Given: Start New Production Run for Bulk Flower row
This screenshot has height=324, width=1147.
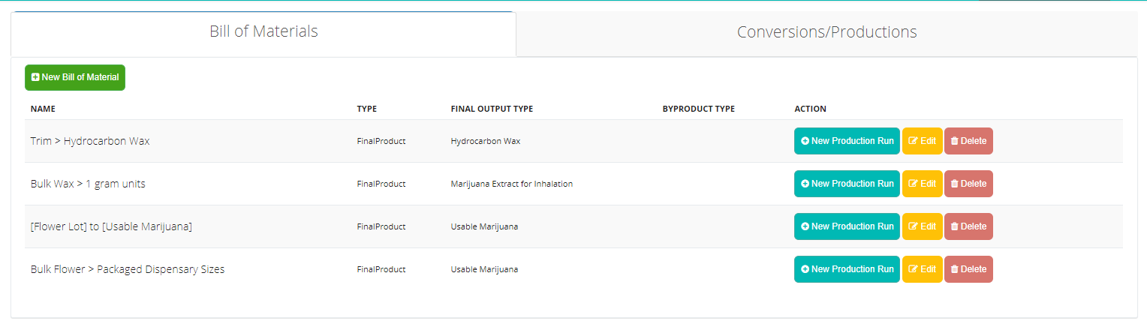Looking at the screenshot, I should 847,269.
